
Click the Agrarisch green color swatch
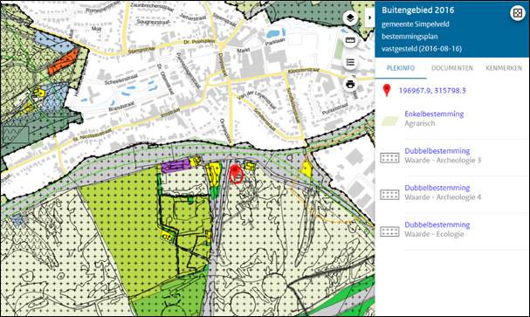click(x=389, y=121)
